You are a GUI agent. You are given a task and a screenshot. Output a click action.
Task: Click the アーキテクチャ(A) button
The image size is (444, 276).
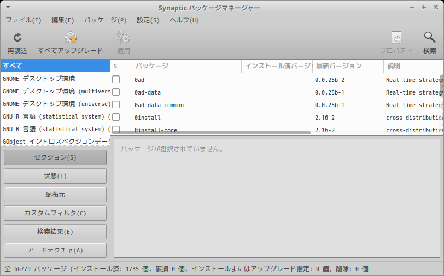pyautogui.click(x=55, y=250)
